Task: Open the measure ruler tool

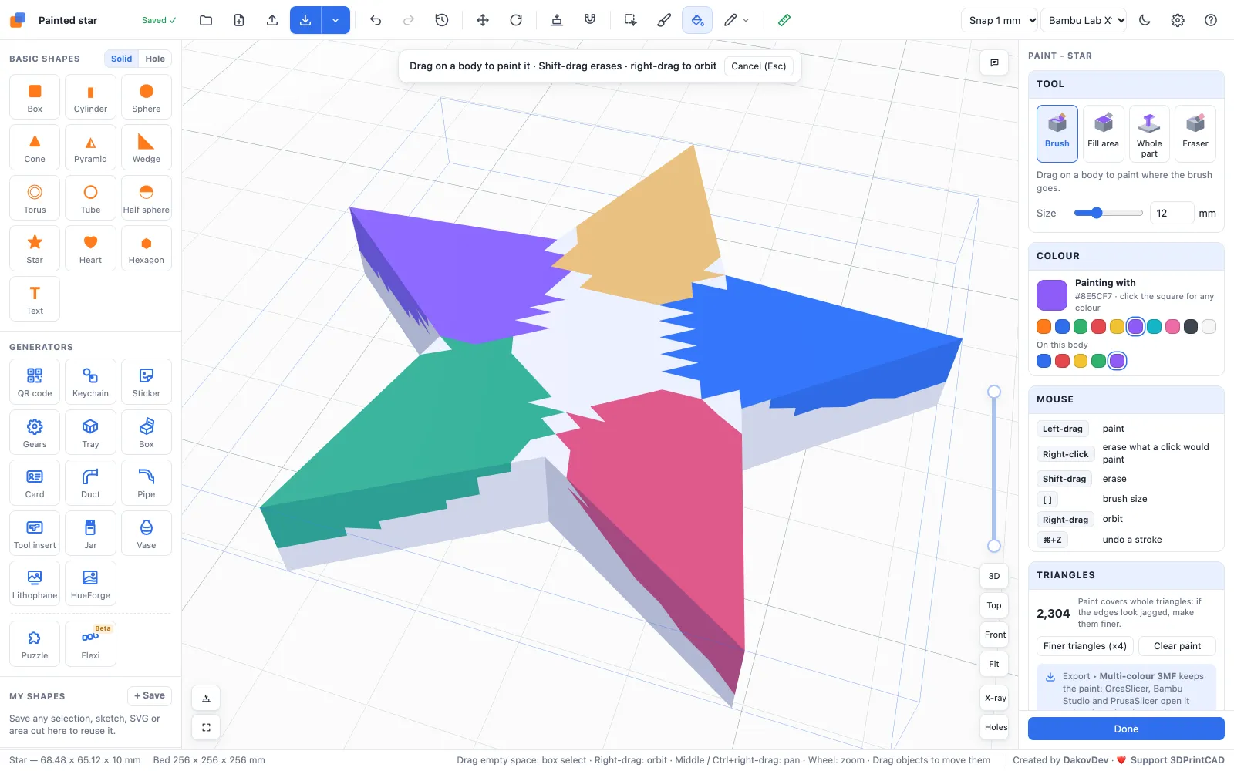Action: click(x=784, y=20)
